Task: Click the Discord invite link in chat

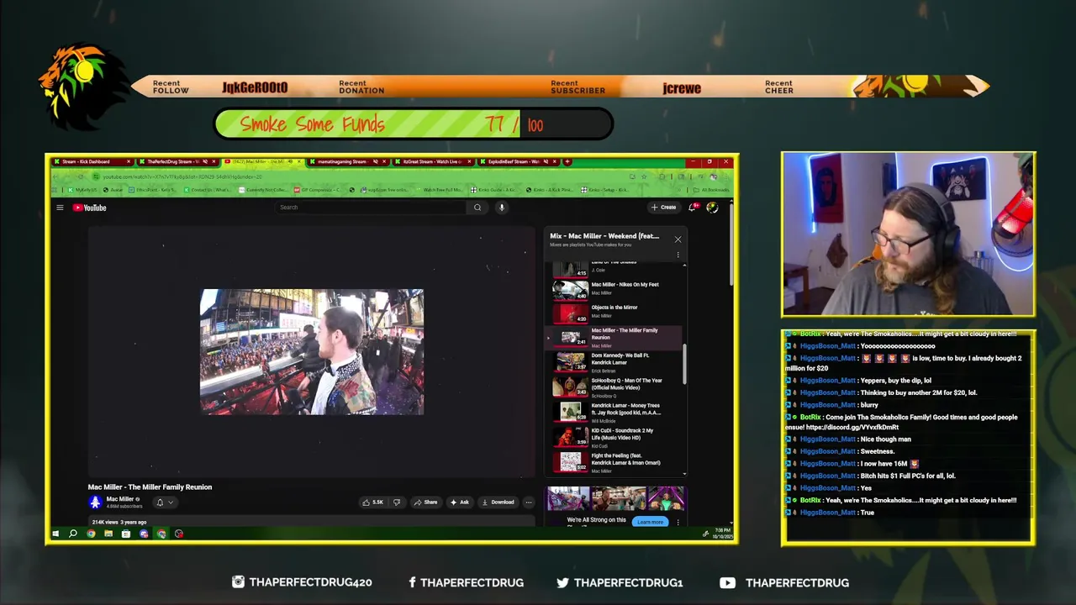Action: tap(852, 428)
